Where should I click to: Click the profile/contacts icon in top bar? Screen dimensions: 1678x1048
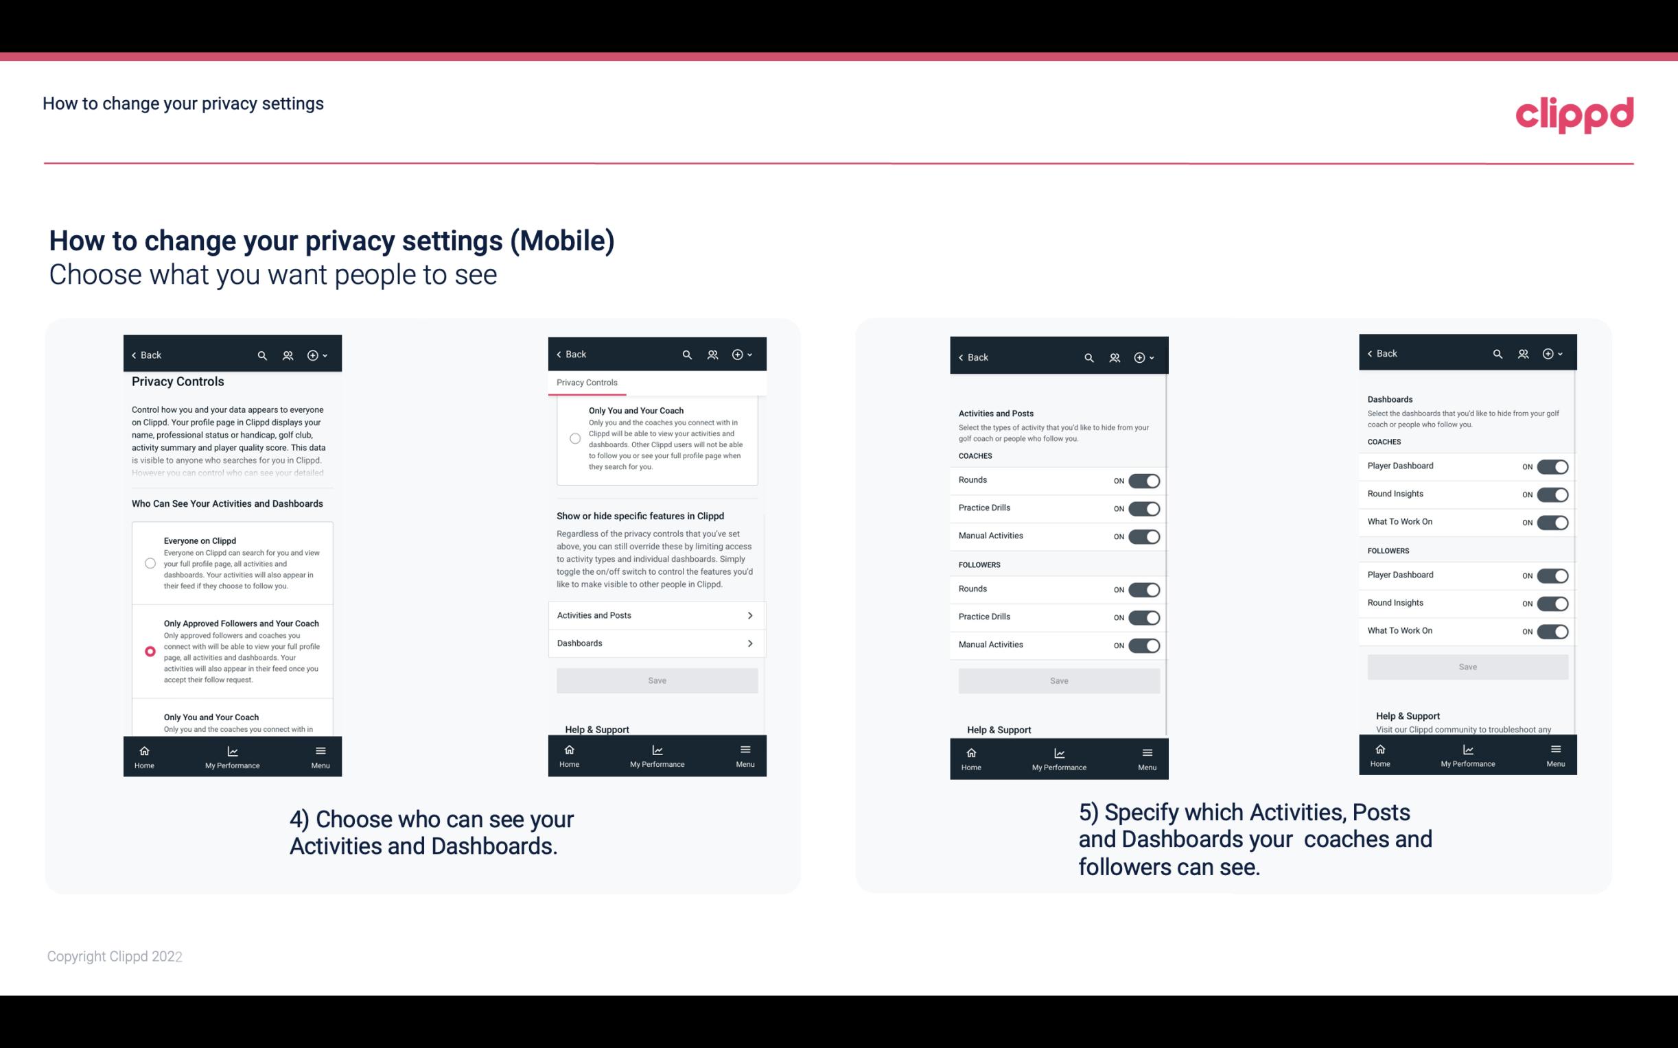[288, 355]
